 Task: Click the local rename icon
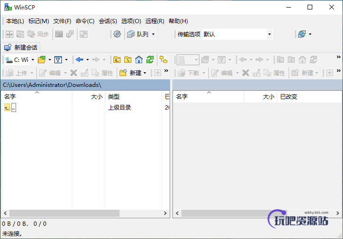point(85,73)
